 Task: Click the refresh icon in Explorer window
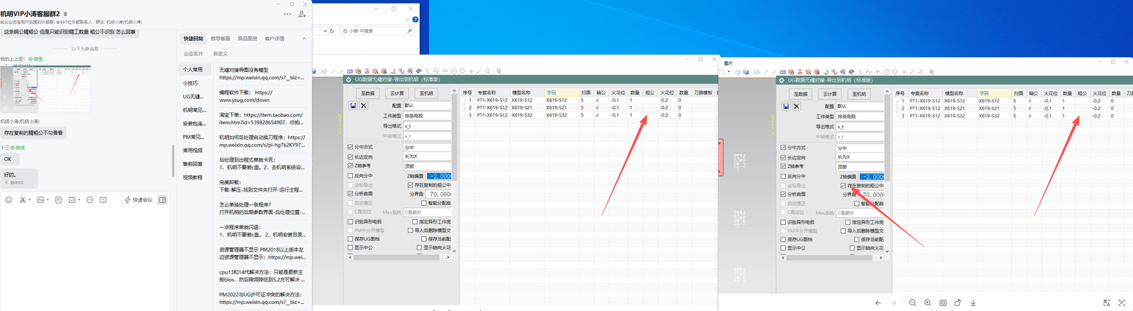coord(331,31)
